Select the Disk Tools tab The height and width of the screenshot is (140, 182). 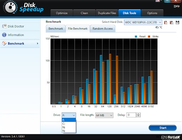coord(129,13)
